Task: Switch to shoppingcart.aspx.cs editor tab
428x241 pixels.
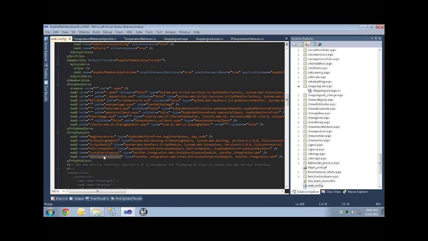Action: [209, 39]
